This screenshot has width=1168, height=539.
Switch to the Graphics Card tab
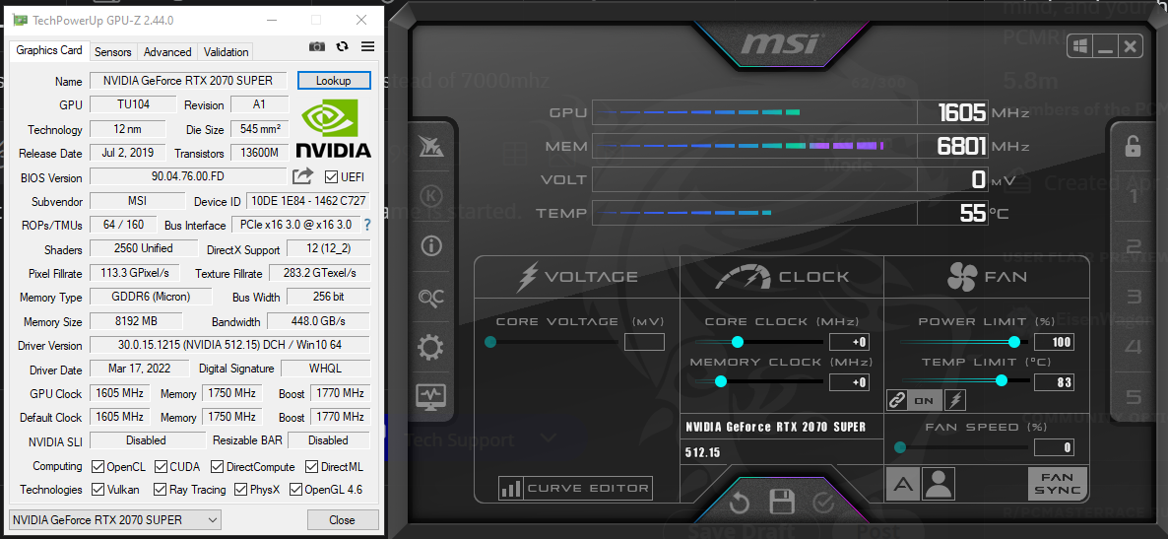tap(49, 50)
